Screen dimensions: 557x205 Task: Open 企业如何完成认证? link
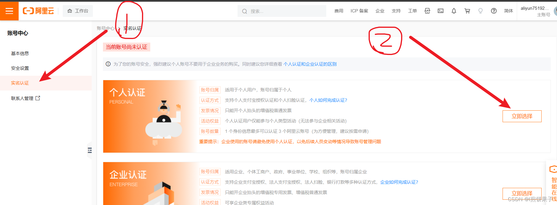pyautogui.click(x=399, y=182)
